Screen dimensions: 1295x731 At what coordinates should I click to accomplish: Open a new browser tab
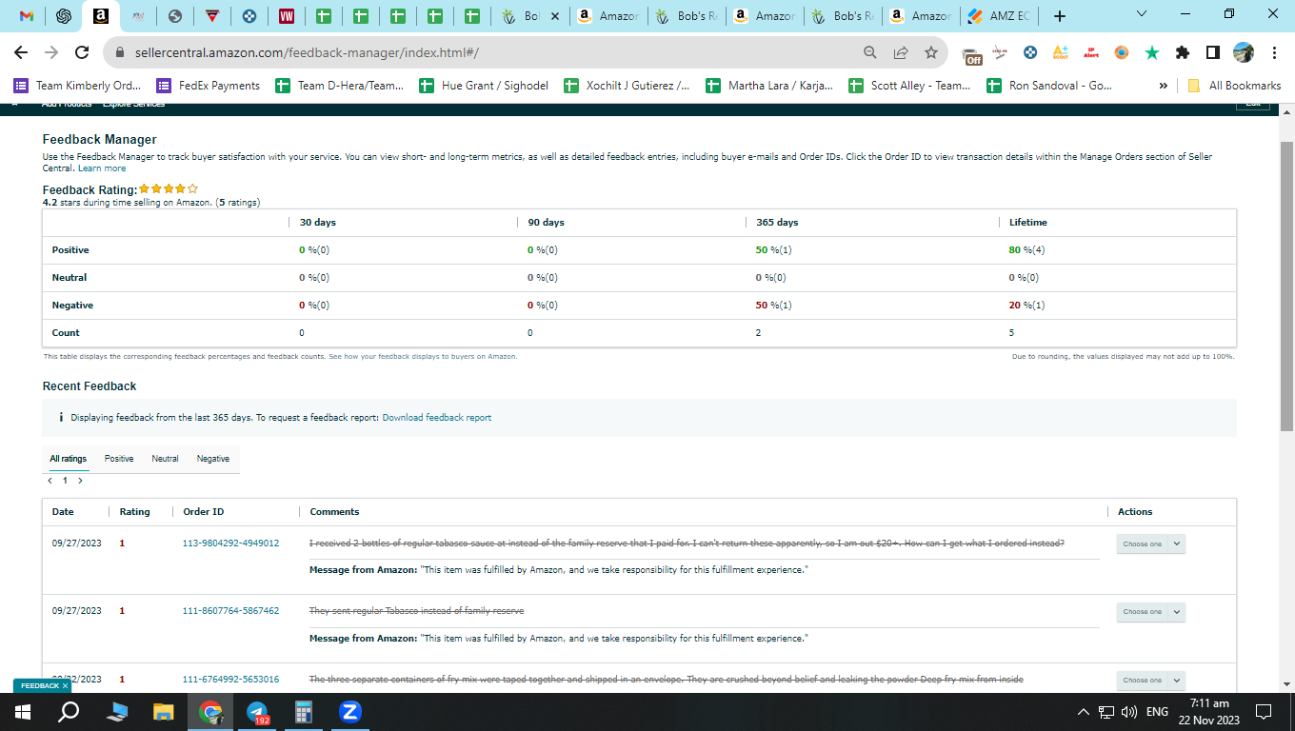click(x=1060, y=16)
